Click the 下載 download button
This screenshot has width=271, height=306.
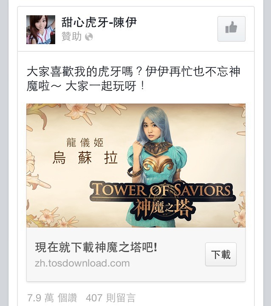221,254
